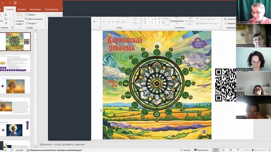The image size is (271, 152).
Task: Open the Главная ribbon tab
Action: [x=9, y=9]
